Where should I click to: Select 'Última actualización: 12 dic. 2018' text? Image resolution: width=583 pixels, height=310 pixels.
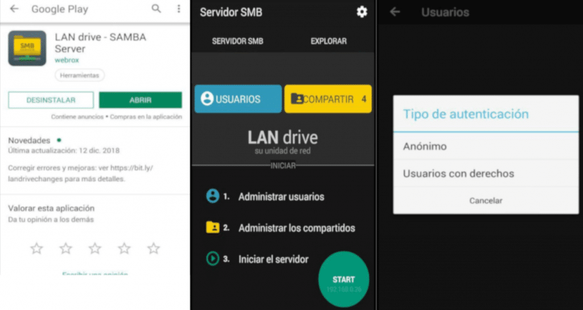pyautogui.click(x=64, y=150)
